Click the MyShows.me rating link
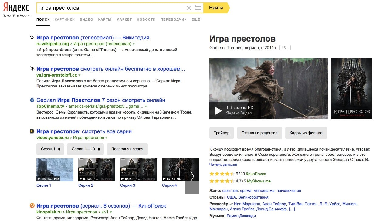 pos(259,181)
